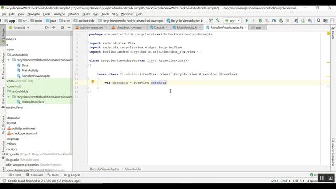Open the app run configuration dropdown

pos(233,20)
